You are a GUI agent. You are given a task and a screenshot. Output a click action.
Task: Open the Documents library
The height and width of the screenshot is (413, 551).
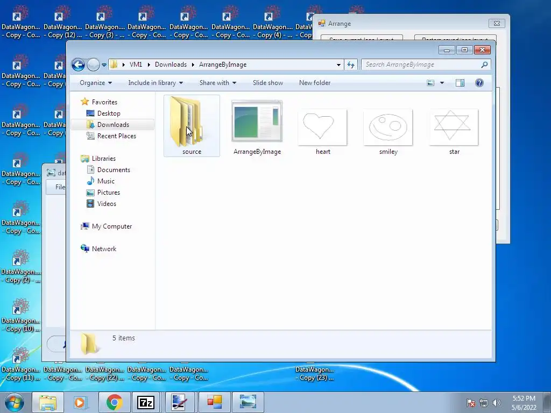point(113,170)
